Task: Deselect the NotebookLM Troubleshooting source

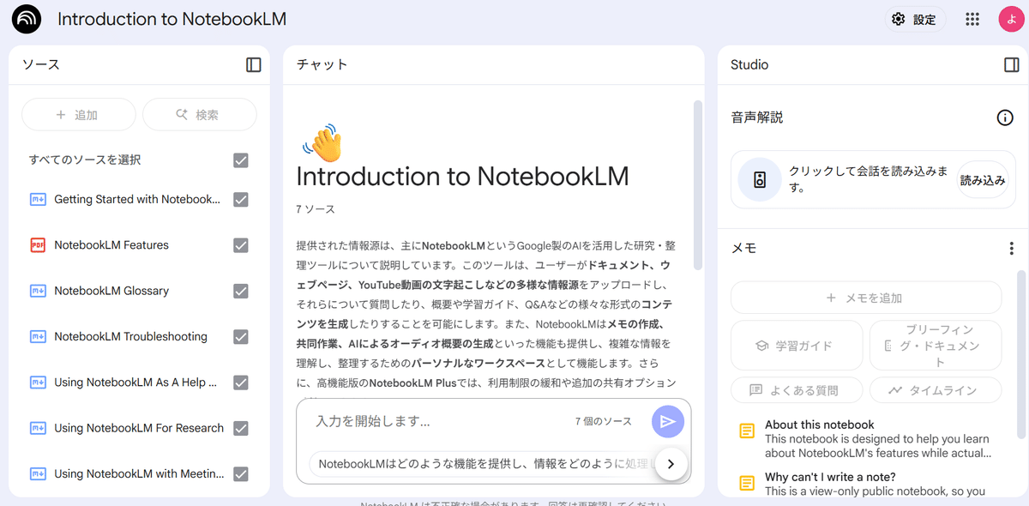Action: point(240,336)
